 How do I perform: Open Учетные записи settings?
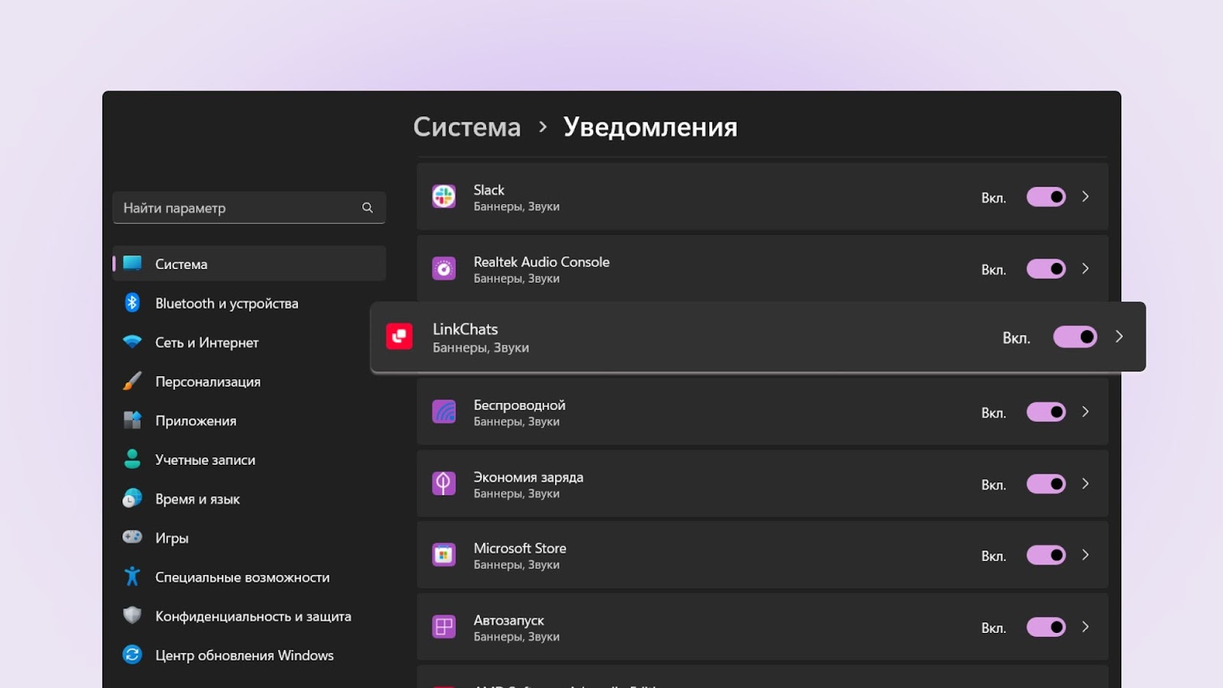pos(249,459)
